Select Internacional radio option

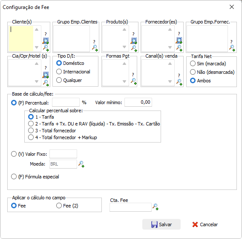[73, 72]
